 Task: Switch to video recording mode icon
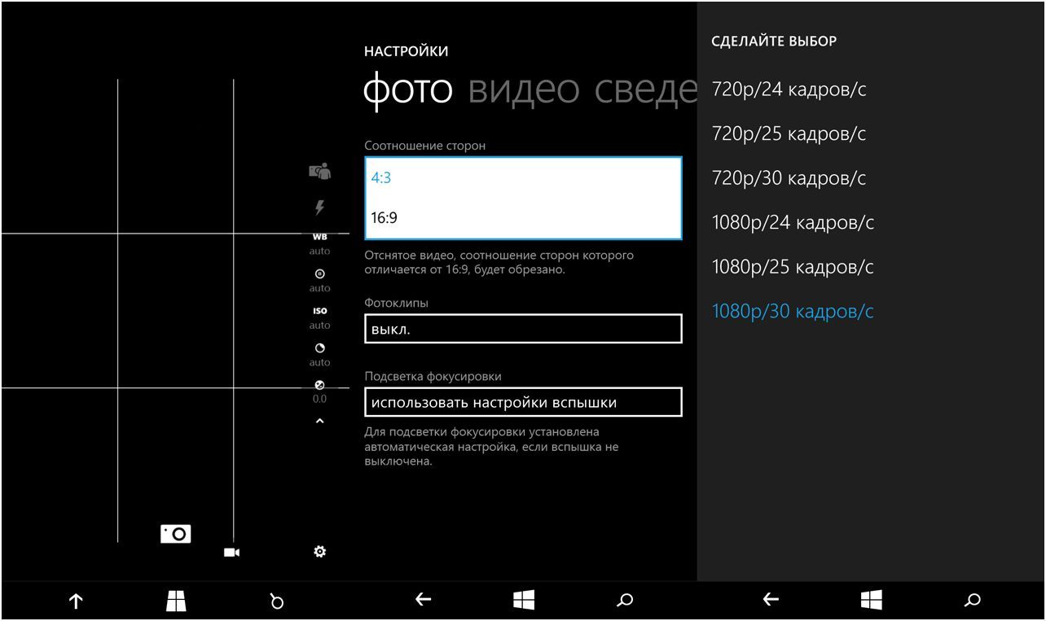click(x=231, y=552)
